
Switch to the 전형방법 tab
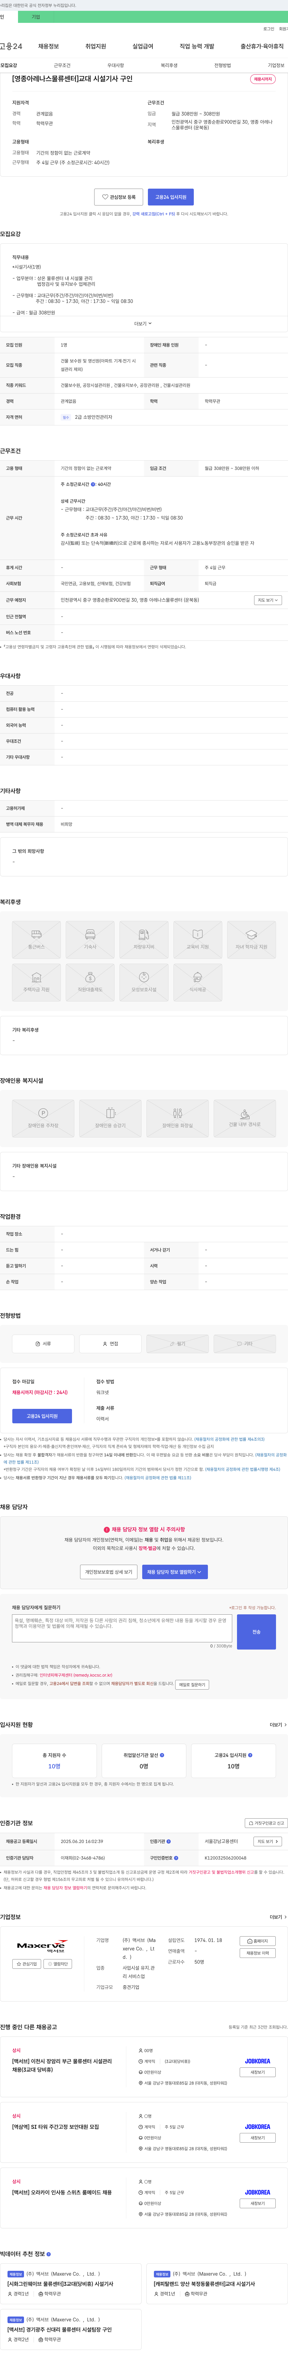(x=223, y=66)
